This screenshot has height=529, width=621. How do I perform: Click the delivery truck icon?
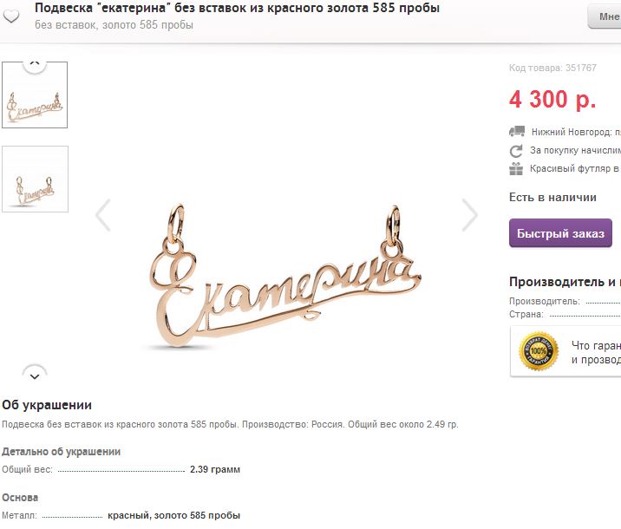click(x=517, y=132)
